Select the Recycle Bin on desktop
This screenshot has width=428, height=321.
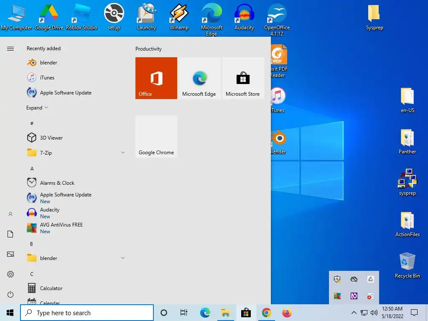[408, 265]
